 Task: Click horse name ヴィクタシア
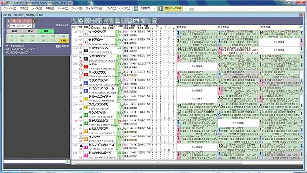pyautogui.click(x=97, y=32)
